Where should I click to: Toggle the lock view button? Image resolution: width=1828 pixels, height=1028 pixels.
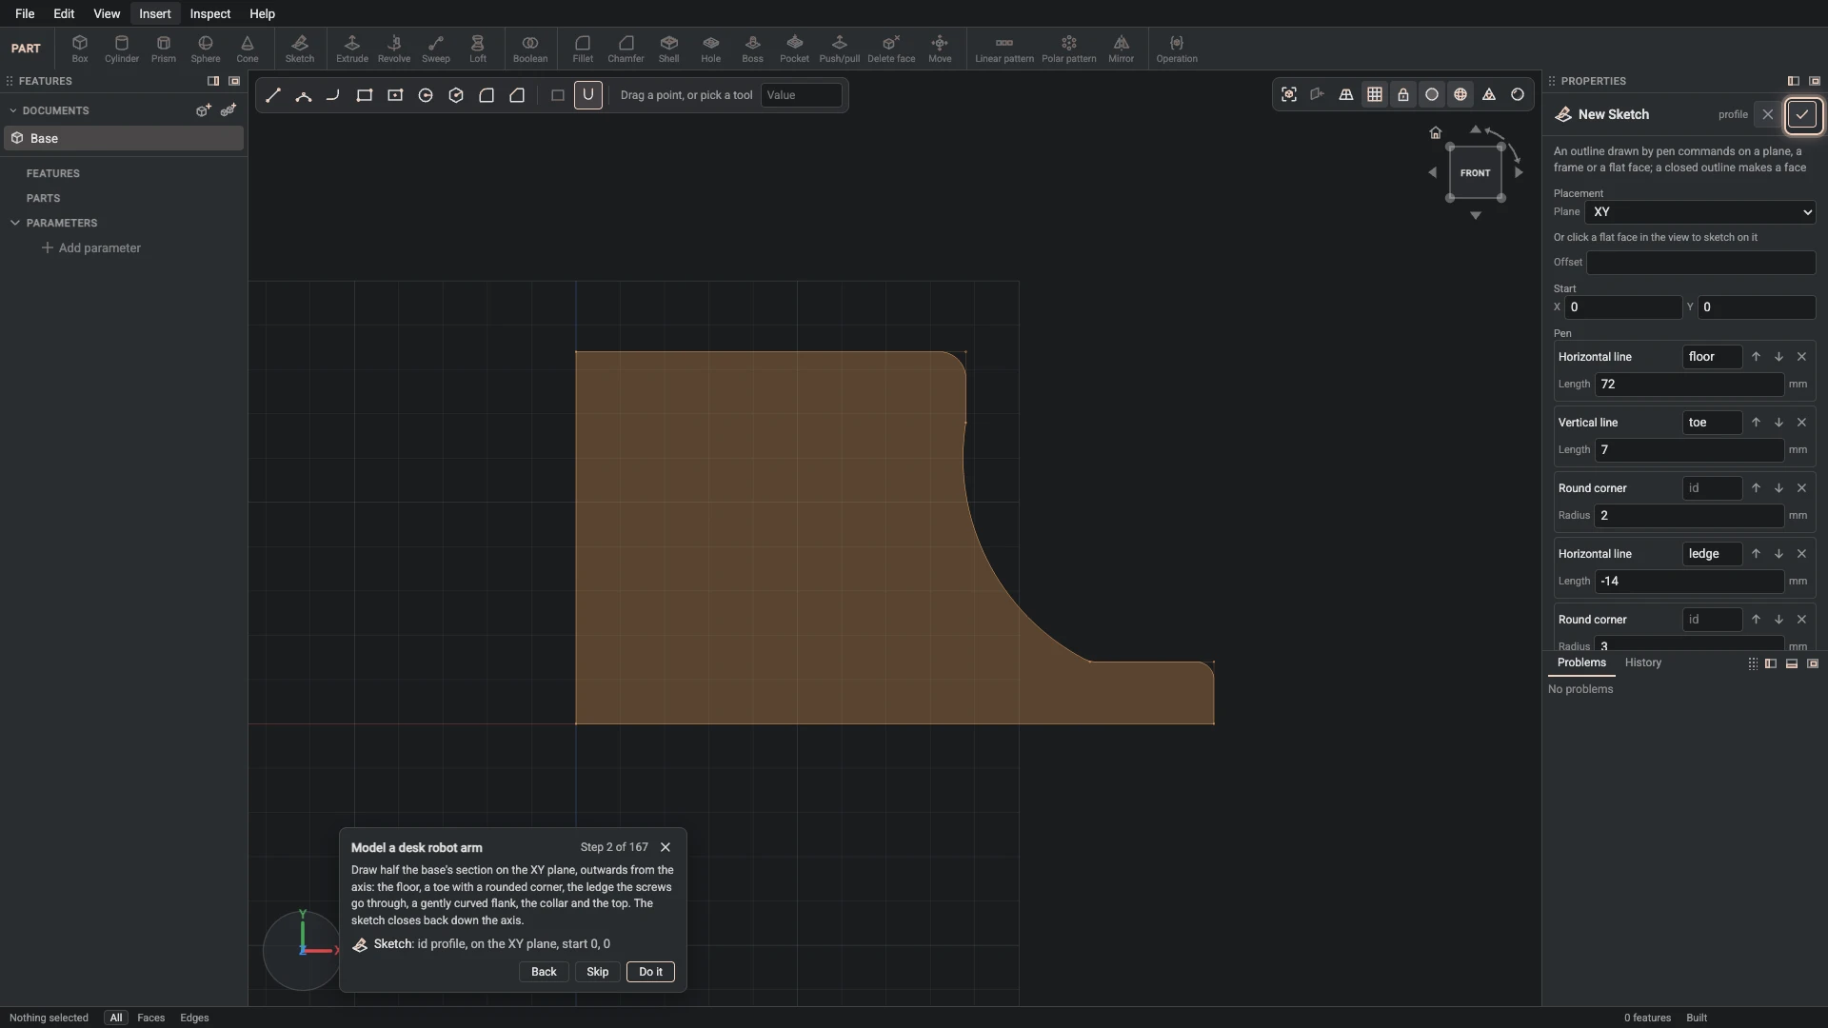1403,94
